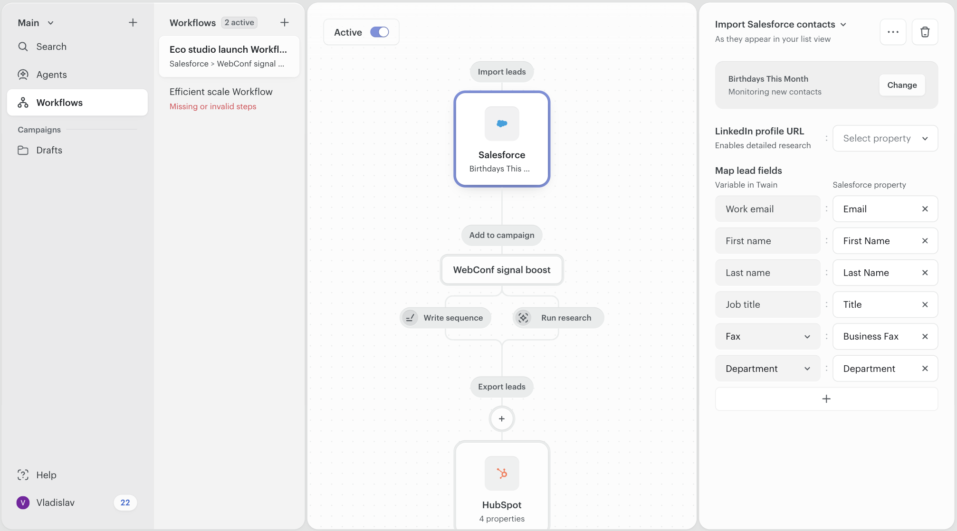Click the Missing or invalid steps warning
Viewport: 957px width, 531px height.
coord(213,106)
